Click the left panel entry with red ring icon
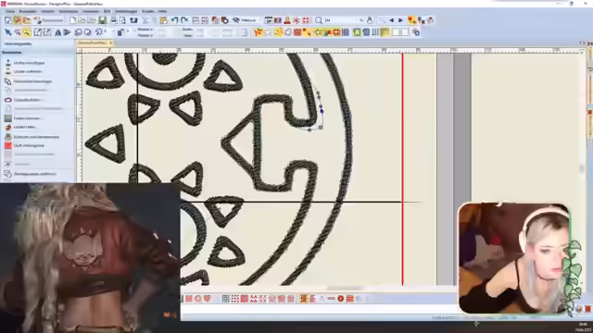Image resolution: width=593 pixels, height=333 pixels. (22, 100)
